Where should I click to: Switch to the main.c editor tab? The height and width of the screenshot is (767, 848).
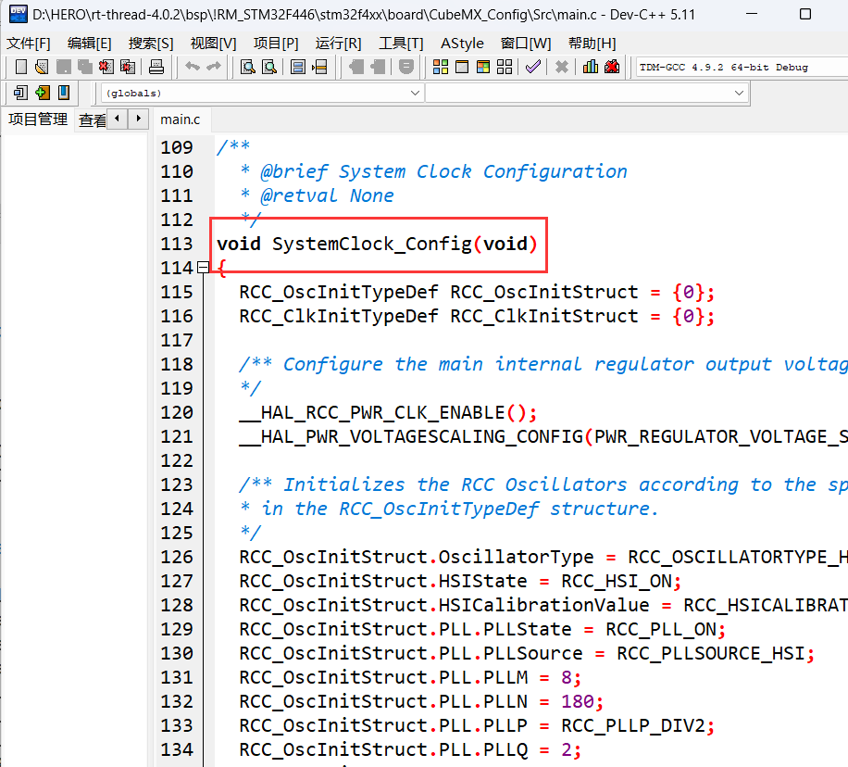click(x=181, y=119)
